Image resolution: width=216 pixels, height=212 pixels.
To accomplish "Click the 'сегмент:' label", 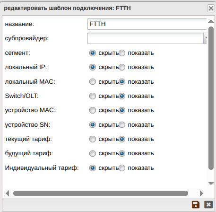I will [x=17, y=53].
